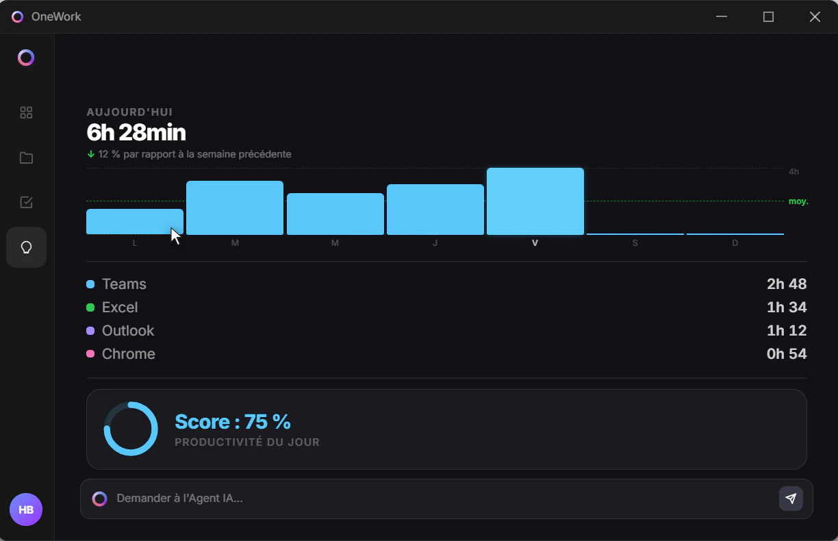Select the Monday (L) bar in chart
This screenshot has width=838, height=541.
135,222
